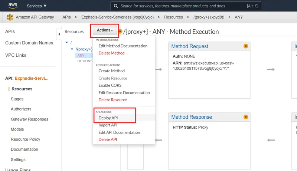Click the AWS logo icon

13,6
